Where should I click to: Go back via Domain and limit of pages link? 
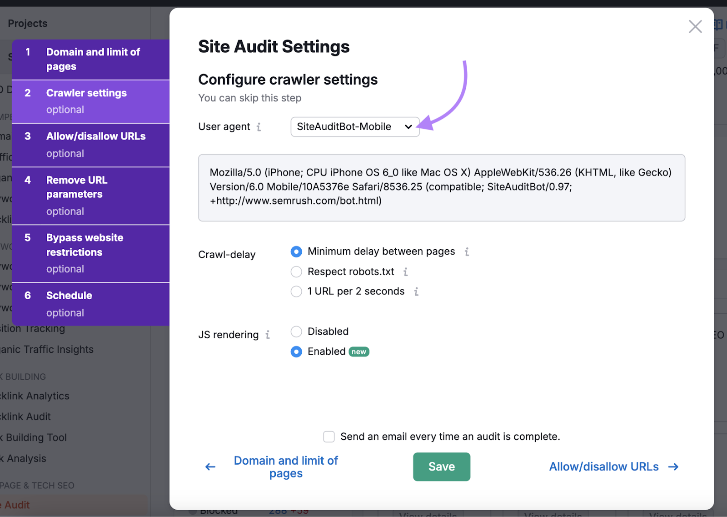[286, 467]
